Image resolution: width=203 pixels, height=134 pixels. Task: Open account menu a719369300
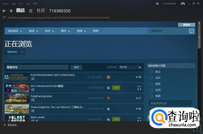tap(170, 4)
